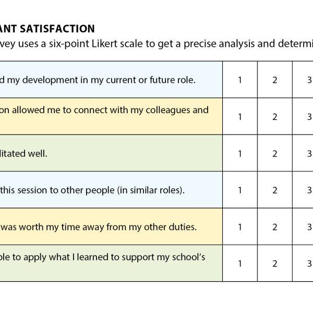Screen dimensions: 313x313
Task: Select rating 3 for development role statement
Action: click(303, 80)
